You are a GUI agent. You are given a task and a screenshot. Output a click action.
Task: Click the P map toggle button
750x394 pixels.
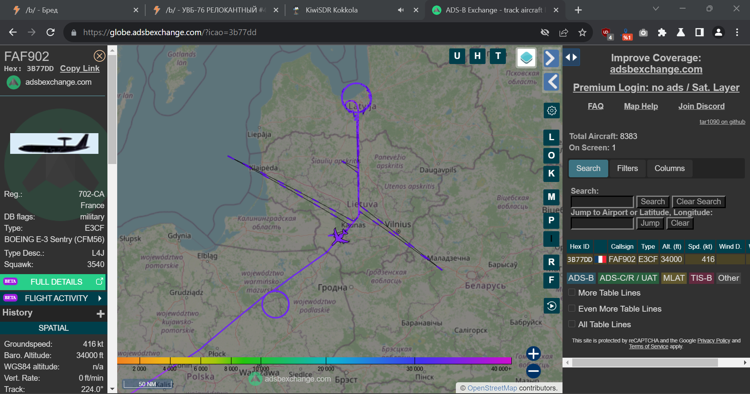[x=552, y=220]
